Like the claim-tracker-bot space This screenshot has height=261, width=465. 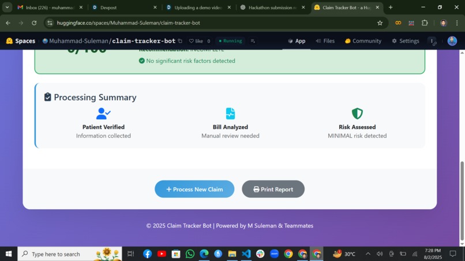tap(196, 41)
